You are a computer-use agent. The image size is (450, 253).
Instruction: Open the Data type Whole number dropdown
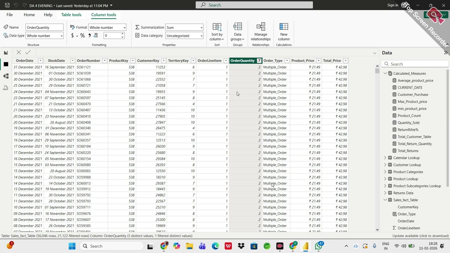click(x=45, y=36)
